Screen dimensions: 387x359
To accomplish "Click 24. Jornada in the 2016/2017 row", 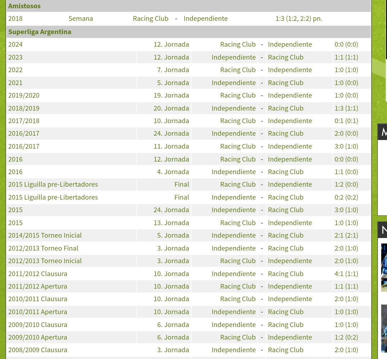I will pos(171,134).
